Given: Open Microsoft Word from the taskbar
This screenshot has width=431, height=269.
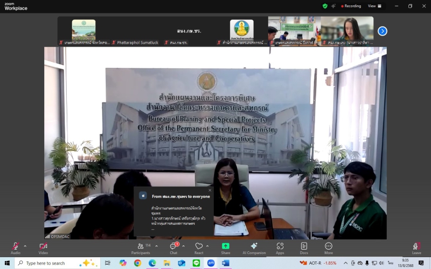Looking at the screenshot, I should (225, 263).
